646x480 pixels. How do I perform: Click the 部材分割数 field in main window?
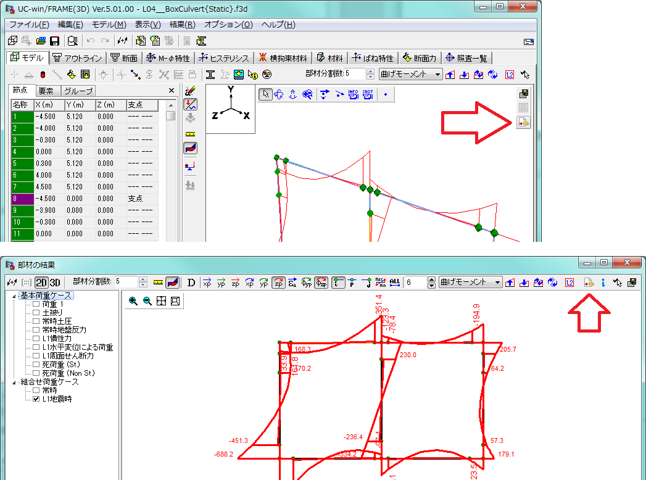pos(355,74)
